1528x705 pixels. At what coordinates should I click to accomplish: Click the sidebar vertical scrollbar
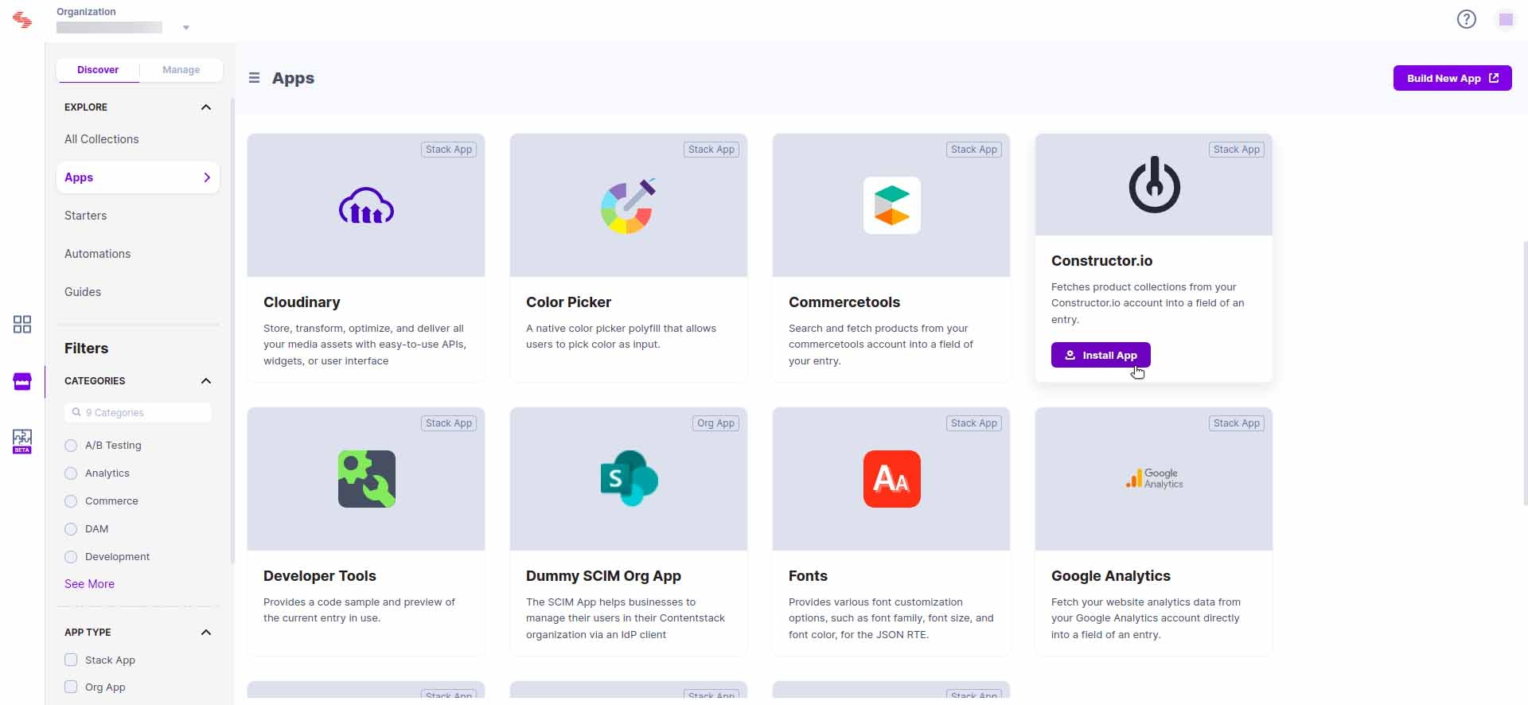tap(232, 330)
